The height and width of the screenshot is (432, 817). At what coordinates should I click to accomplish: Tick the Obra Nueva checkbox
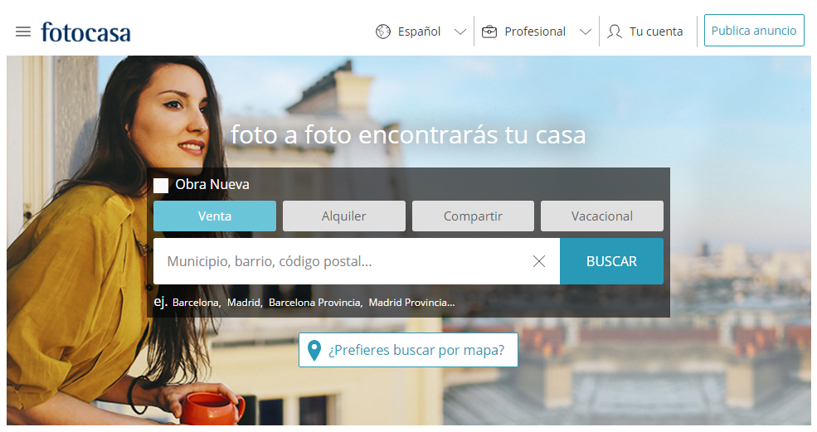pos(161,186)
